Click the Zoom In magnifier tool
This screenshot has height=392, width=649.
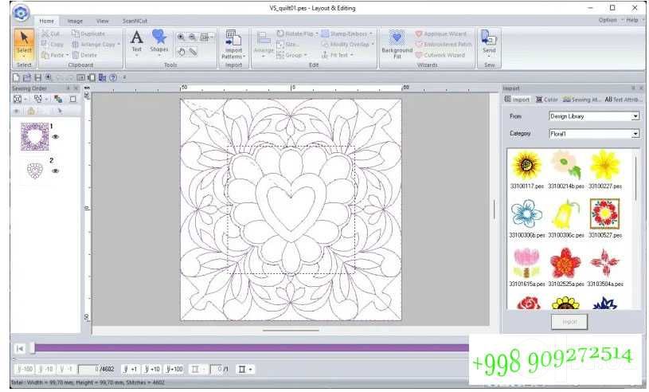182,37
